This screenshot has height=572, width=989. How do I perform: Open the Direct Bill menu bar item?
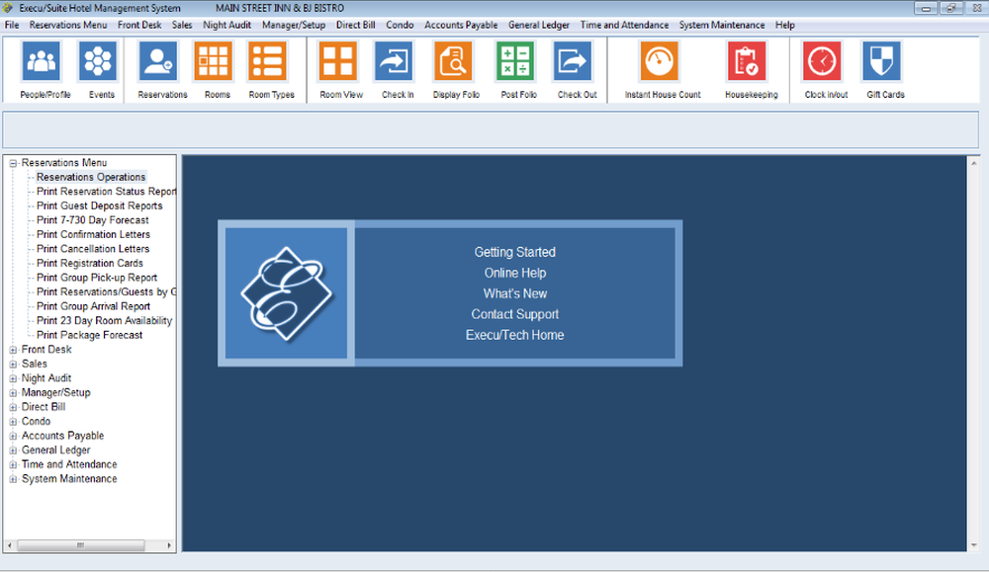tap(356, 26)
